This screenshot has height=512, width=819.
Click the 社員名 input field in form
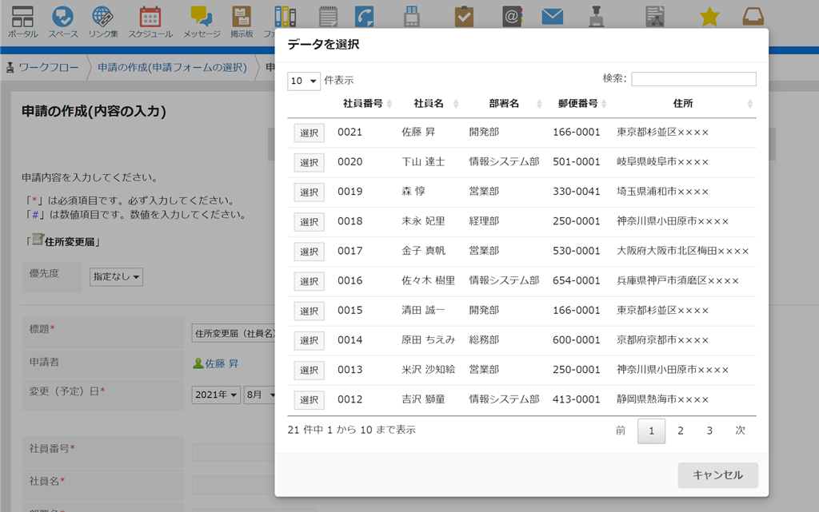point(233,485)
